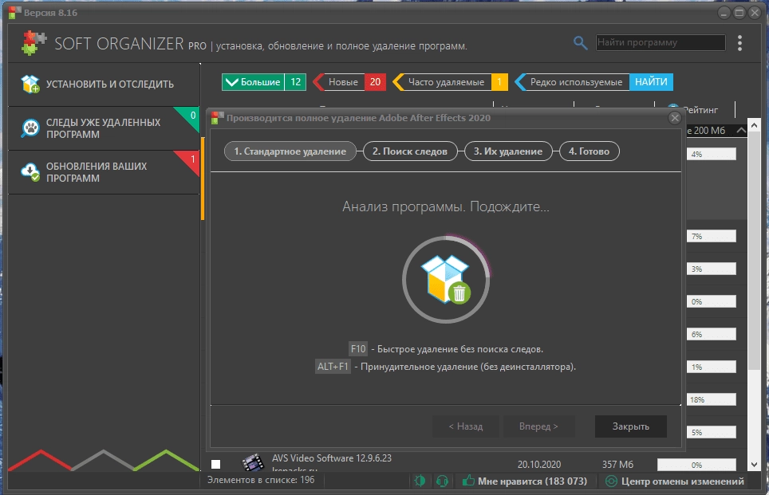769x495 pixels.
Task: Click the Назад back button
Action: click(x=465, y=426)
